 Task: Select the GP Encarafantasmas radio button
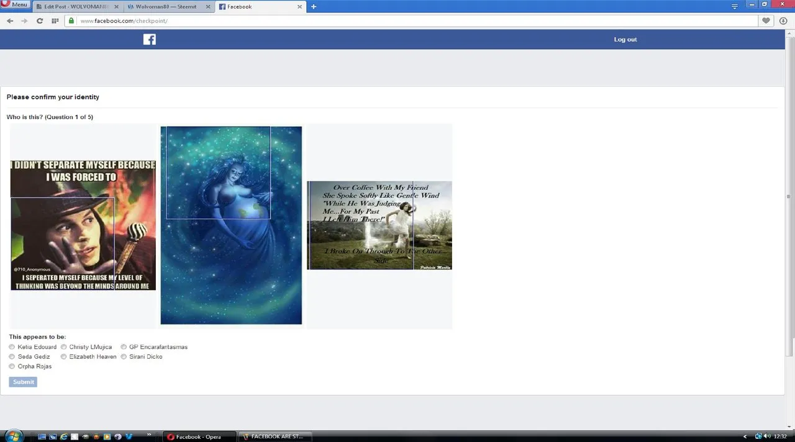click(x=124, y=347)
